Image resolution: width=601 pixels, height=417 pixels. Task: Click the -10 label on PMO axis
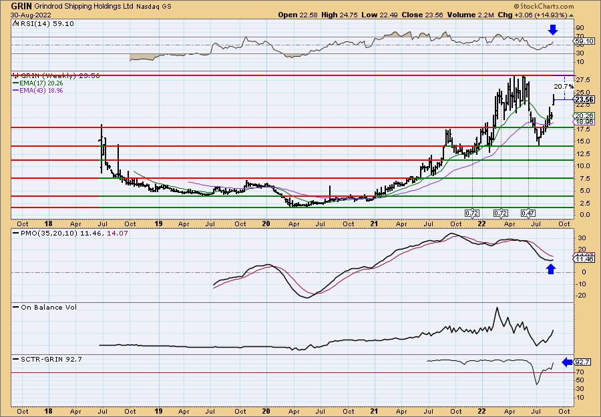(x=581, y=284)
